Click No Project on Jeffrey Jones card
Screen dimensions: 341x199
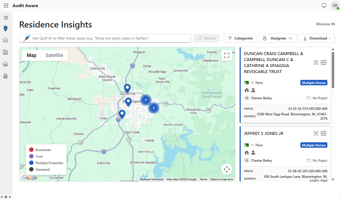[x=317, y=160]
